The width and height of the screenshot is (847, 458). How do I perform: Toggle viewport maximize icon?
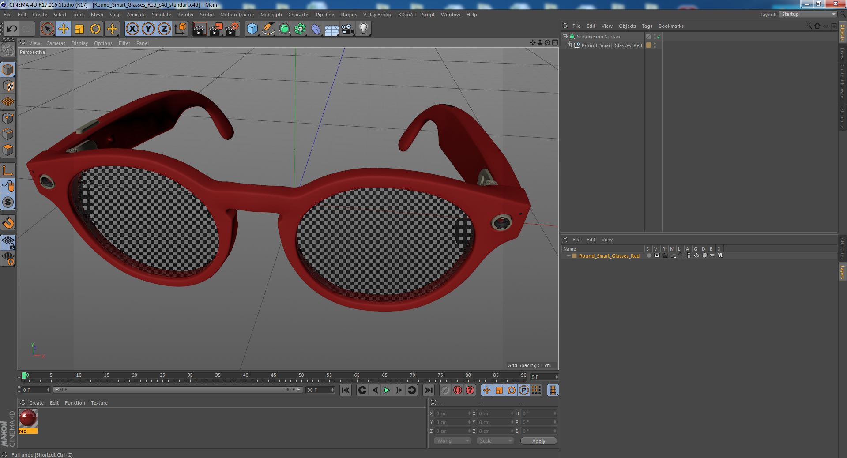555,43
